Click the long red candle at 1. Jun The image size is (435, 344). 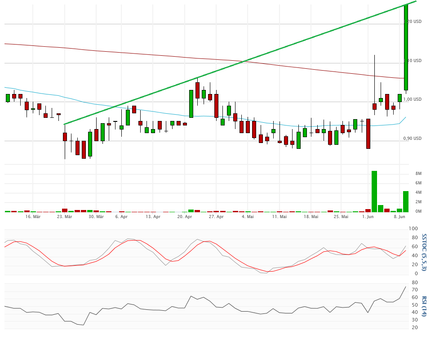pyautogui.click(x=368, y=134)
